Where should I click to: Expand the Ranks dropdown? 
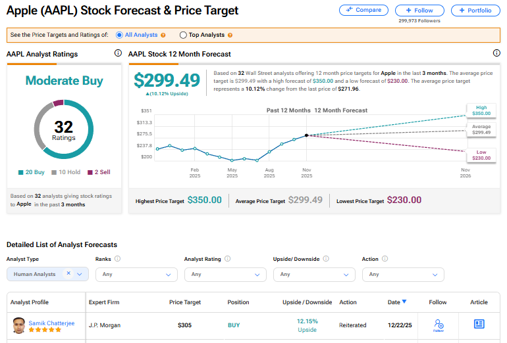134,274
